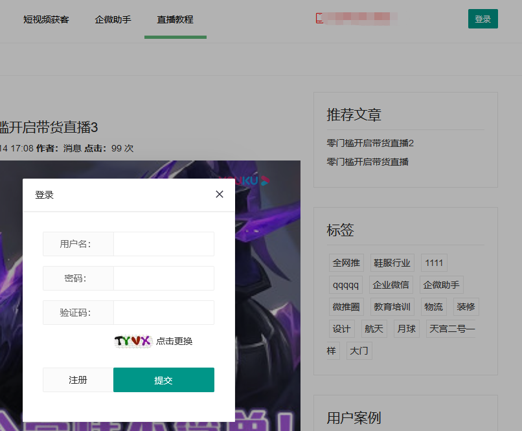Click the 推荐文章 section heading
This screenshot has height=431, width=522.
354,115
